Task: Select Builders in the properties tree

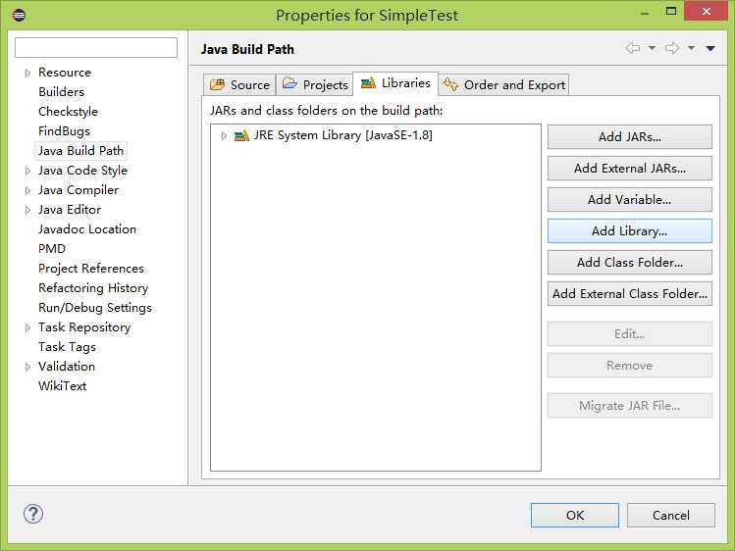Action: click(x=62, y=92)
